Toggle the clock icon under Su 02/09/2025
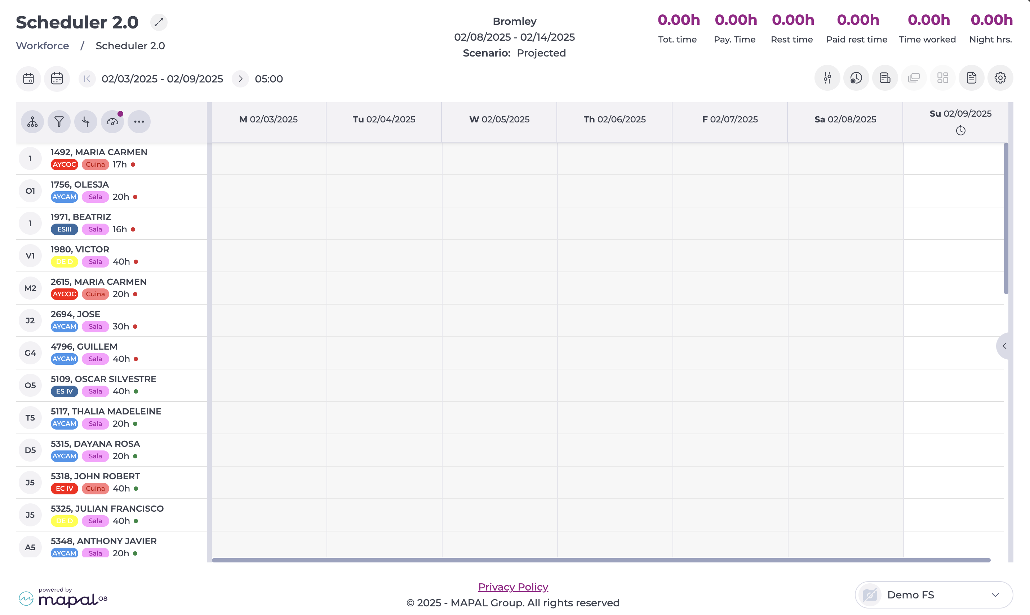This screenshot has width=1030, height=615. [x=961, y=131]
